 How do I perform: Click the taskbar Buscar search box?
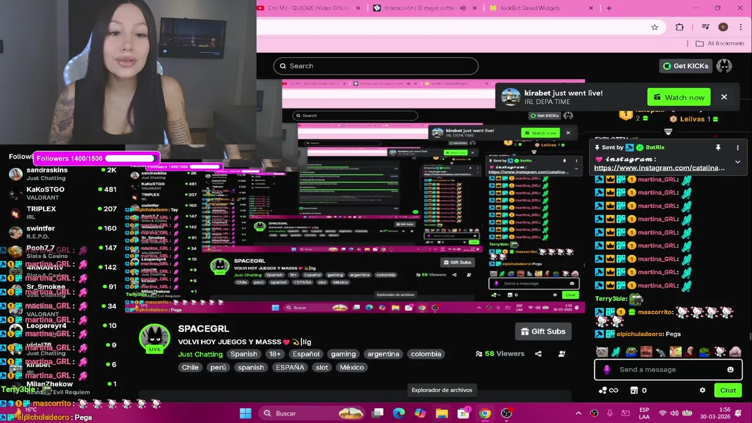[311, 413]
